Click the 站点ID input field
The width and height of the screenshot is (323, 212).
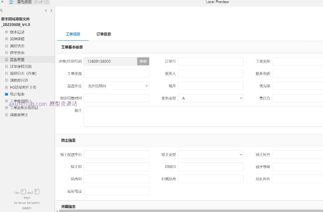click(x=116, y=179)
